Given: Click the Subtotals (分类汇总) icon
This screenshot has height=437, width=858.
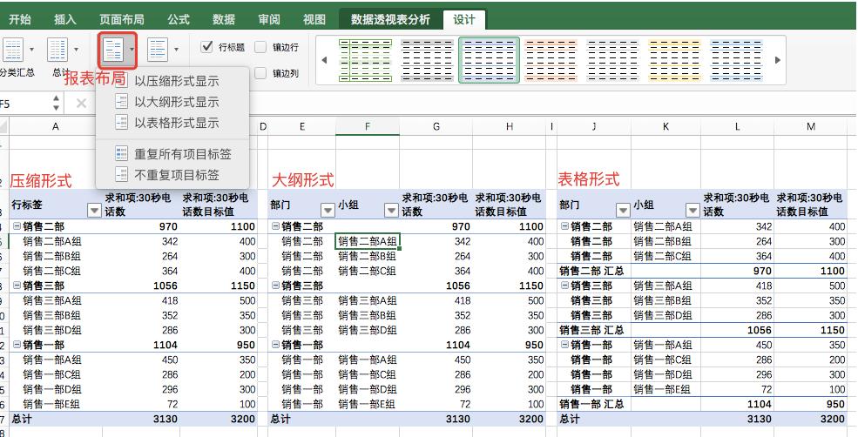Looking at the screenshot, I should point(12,50).
